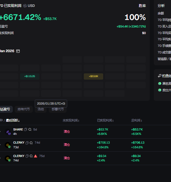The width and height of the screenshot is (171, 182).
Task: Click the +$706.13 realized profit cell
Action: point(103,143)
